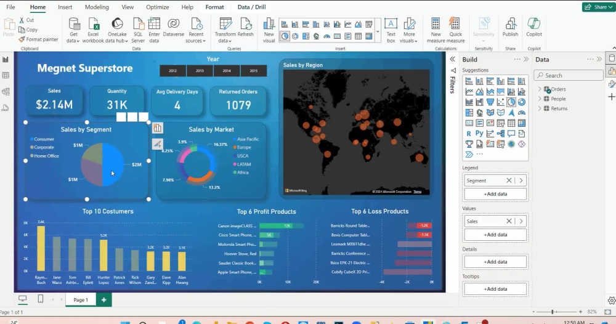Select the funnel chart in Build pane
This screenshot has height=324, width=616.
click(x=490, y=102)
